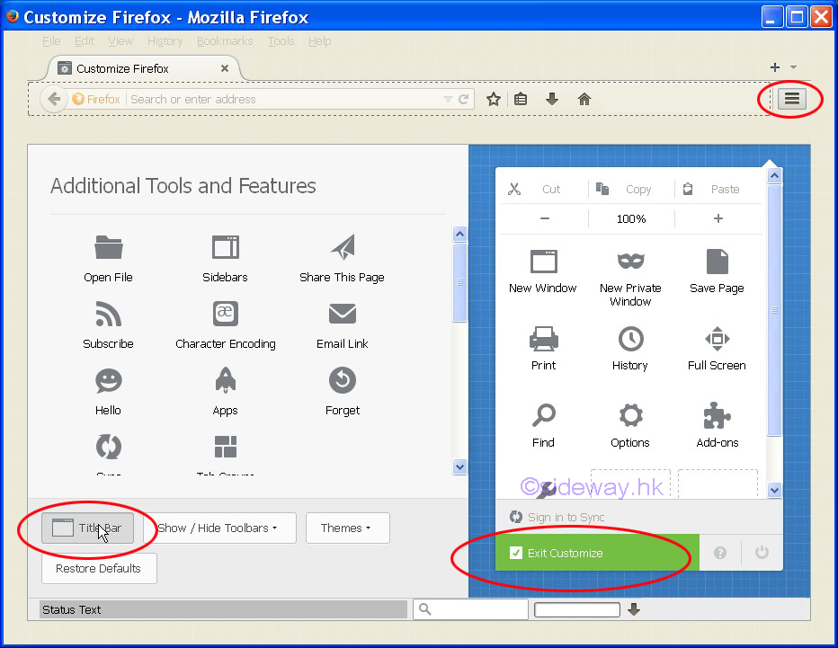Click the Copy button in menu panel
The height and width of the screenshot is (648, 838).
(631, 189)
